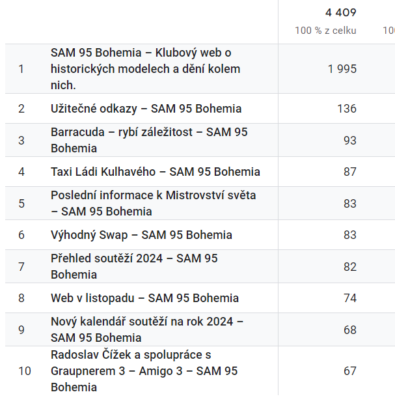Select the Užitečné odkazy page title

coord(146,109)
